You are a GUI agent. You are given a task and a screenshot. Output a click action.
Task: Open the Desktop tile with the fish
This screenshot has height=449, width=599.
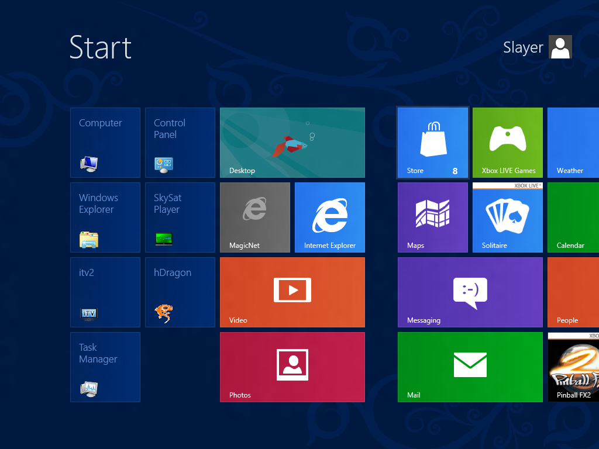click(292, 143)
